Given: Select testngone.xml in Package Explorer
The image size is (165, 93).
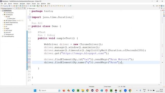Looking at the screenshot, I should [9, 34].
